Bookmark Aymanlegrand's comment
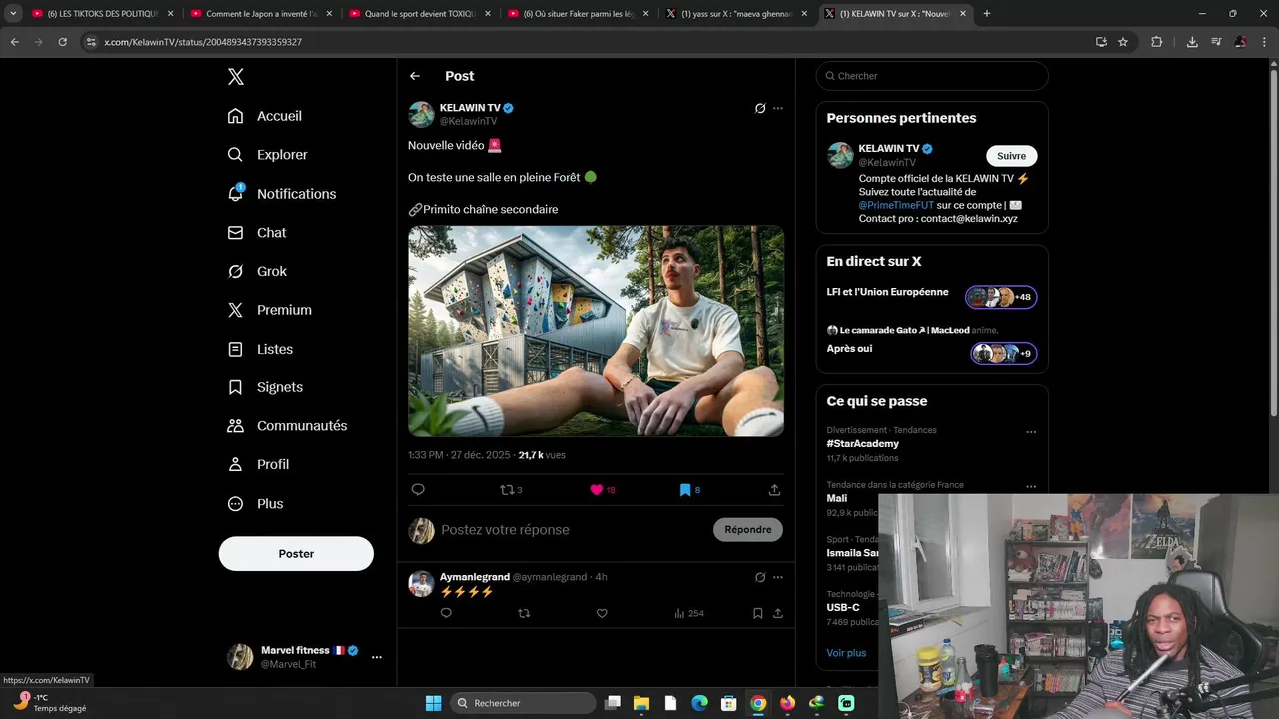 coord(758,613)
